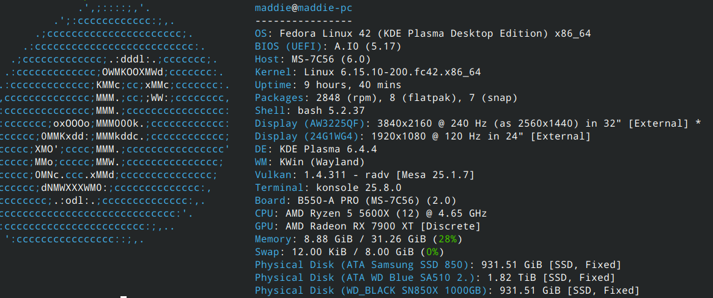Click the CPU AMD Ryzen 5 5600X line

371,214
